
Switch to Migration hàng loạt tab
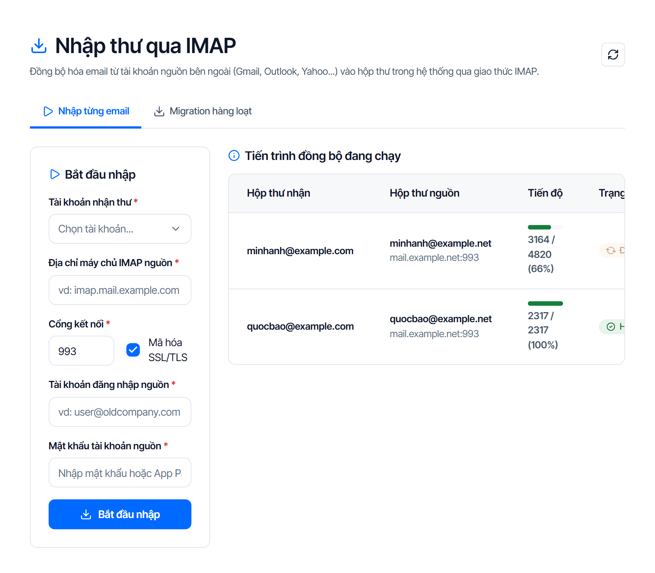click(203, 111)
